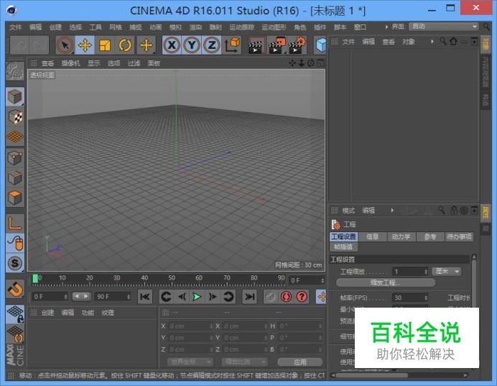Open the 文件 main menu
Screen dimensions: 497x386
click(16, 27)
